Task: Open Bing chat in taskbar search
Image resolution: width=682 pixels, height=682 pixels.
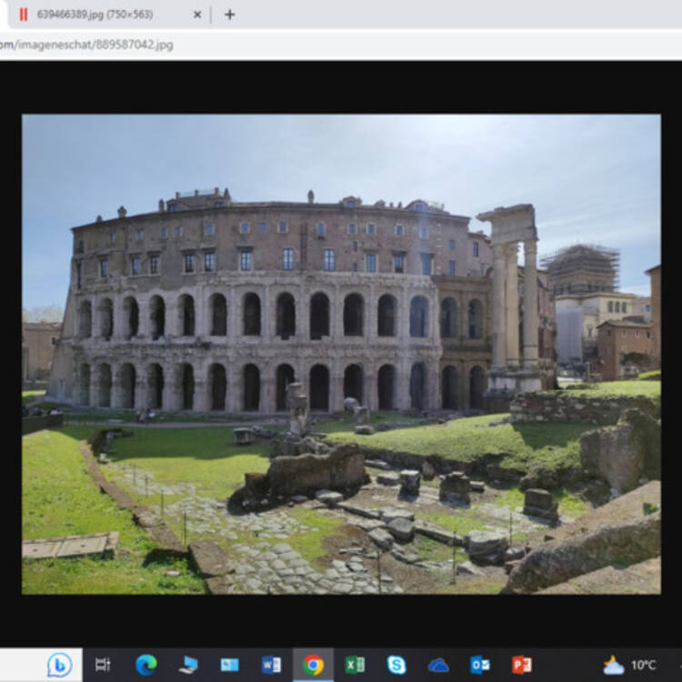Action: 60,665
